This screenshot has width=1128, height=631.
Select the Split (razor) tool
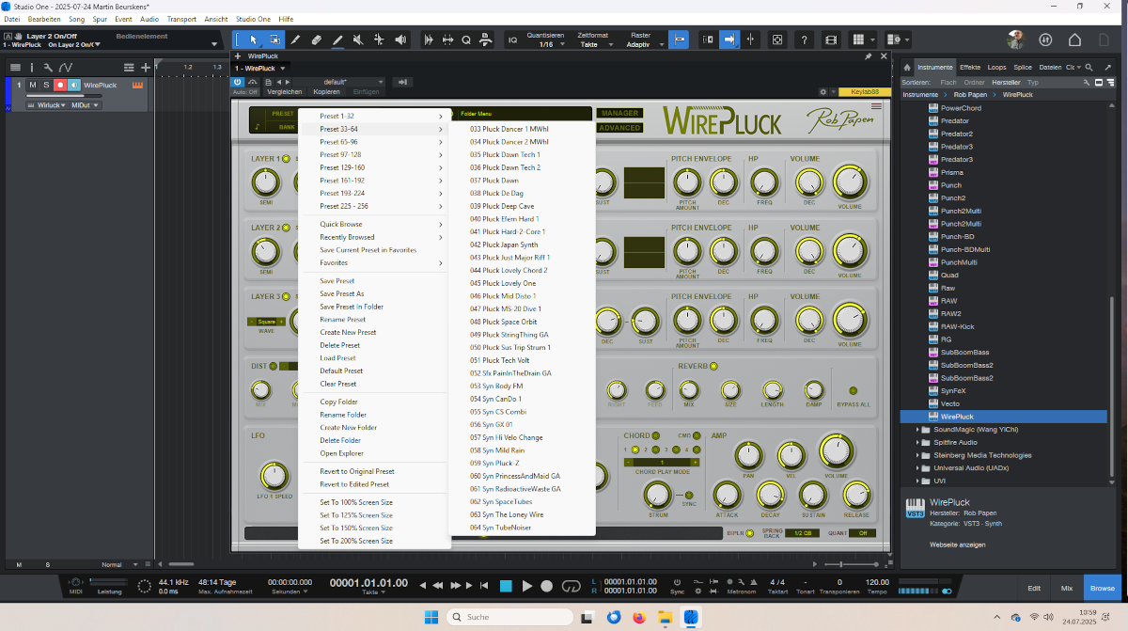pos(295,39)
